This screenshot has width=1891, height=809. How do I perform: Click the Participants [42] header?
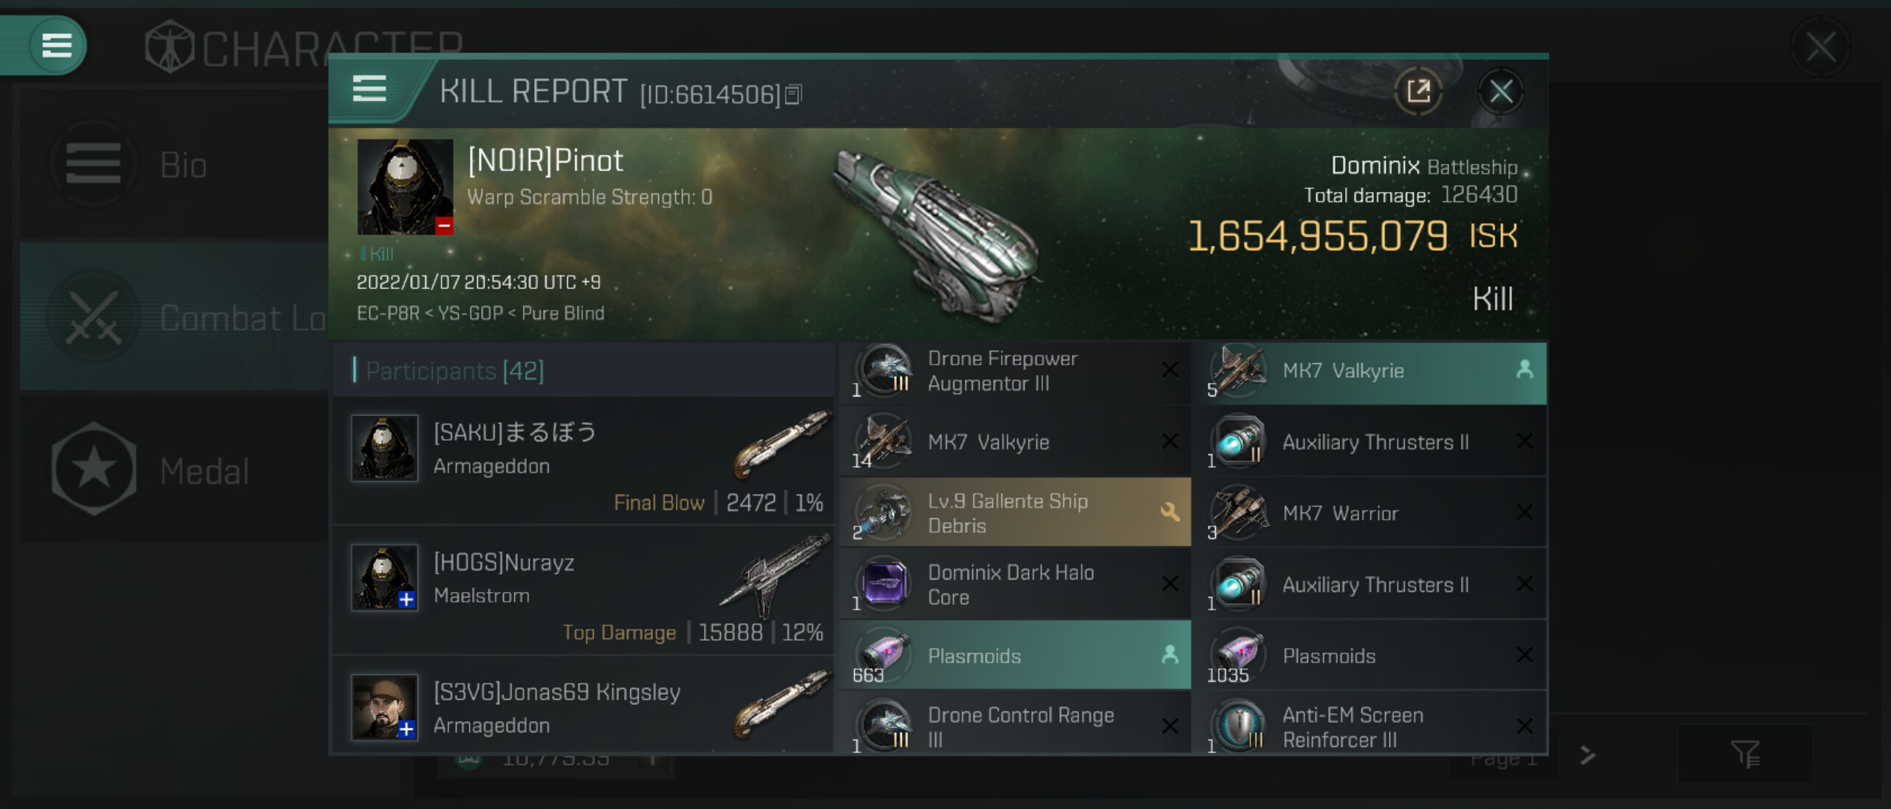455,371
